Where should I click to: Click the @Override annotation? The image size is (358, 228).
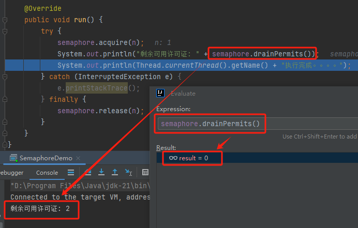tap(43, 8)
